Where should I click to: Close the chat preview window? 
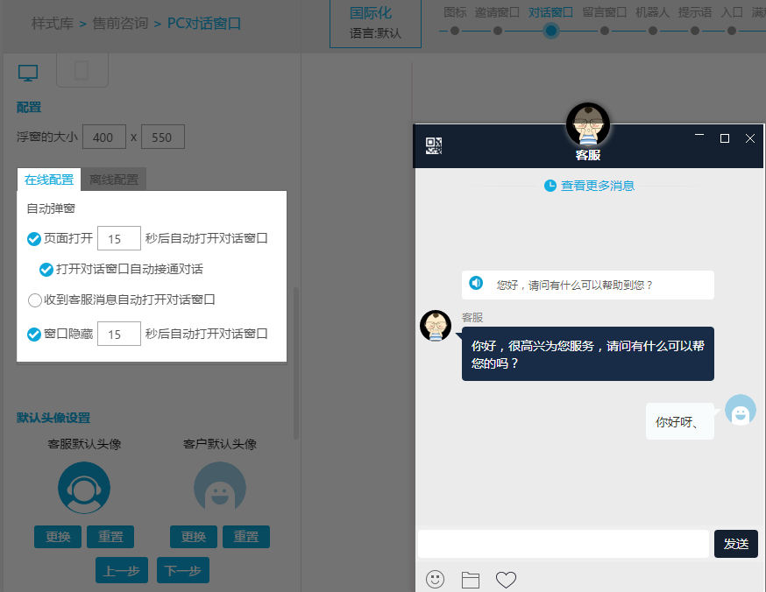pos(750,138)
